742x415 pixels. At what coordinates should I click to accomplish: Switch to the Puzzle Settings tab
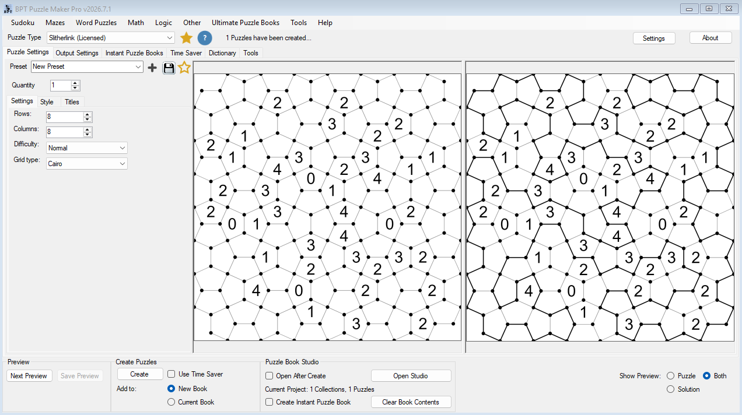[x=28, y=52]
